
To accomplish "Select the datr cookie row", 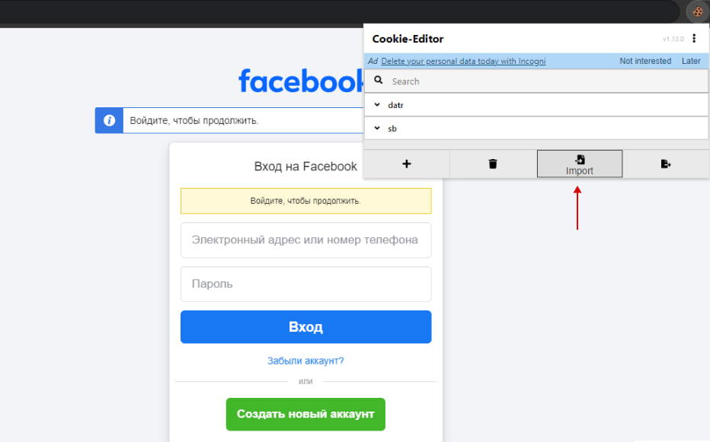I will [536, 105].
